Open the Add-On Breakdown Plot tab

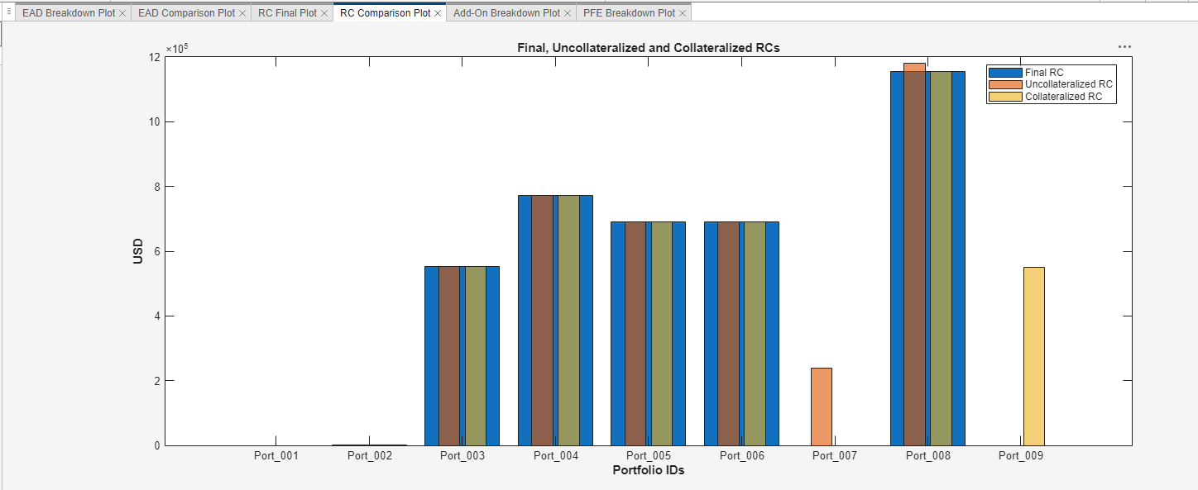point(509,12)
